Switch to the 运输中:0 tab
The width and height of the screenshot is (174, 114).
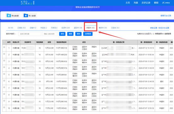coord(33,28)
